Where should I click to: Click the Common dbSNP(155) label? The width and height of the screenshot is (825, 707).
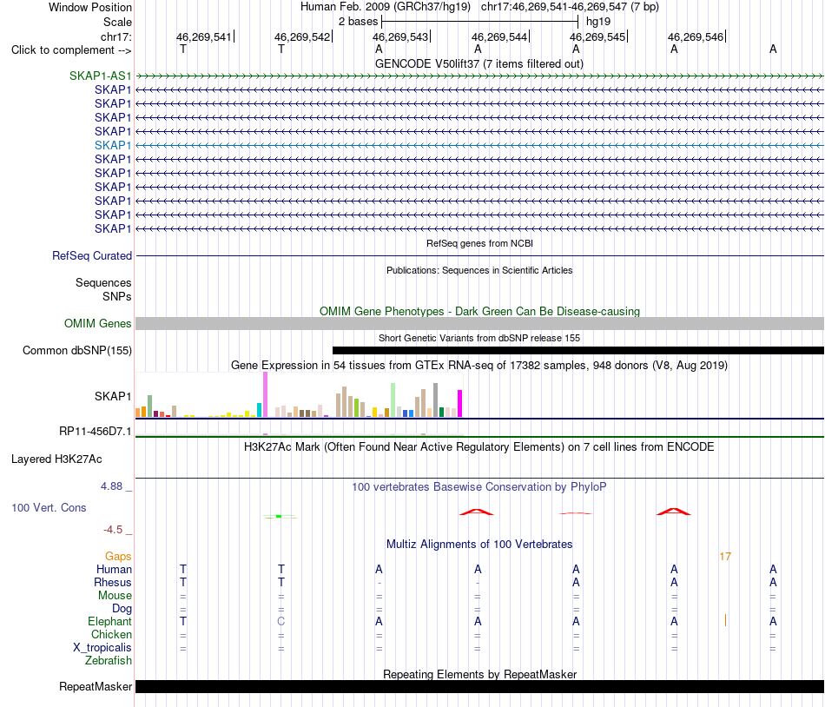(76, 350)
